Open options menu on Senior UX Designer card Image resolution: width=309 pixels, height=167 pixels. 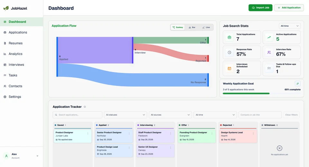171,148
